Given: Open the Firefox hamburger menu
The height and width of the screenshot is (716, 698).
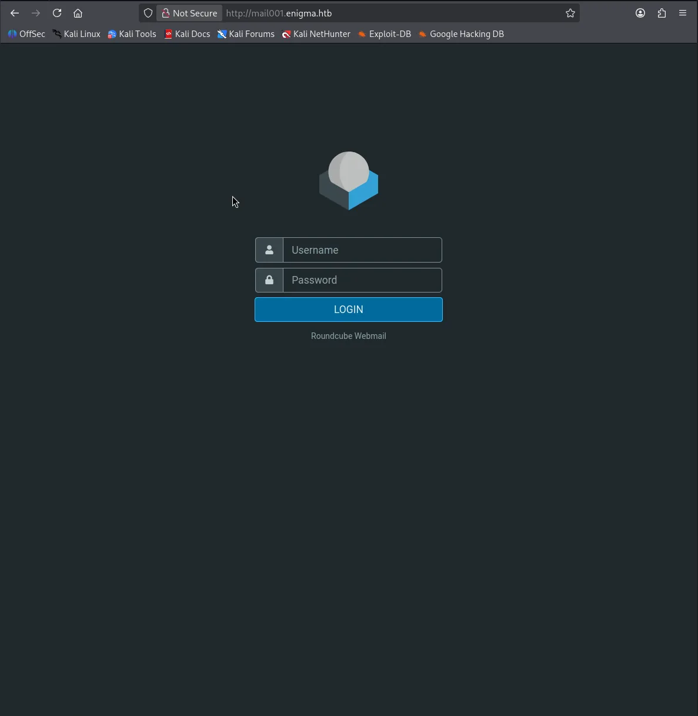Looking at the screenshot, I should 683,13.
